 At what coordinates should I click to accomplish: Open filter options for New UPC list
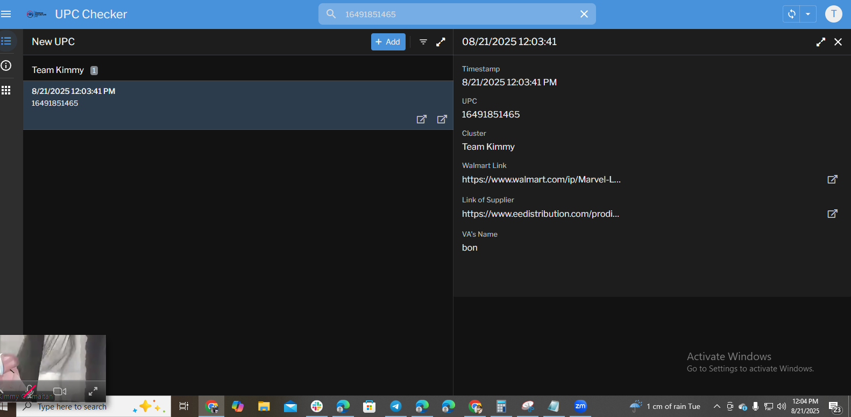[x=423, y=42]
